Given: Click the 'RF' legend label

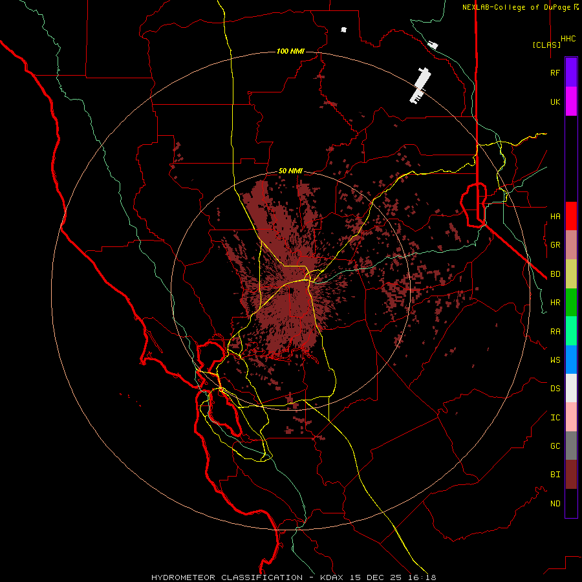Looking at the screenshot, I should point(555,73).
